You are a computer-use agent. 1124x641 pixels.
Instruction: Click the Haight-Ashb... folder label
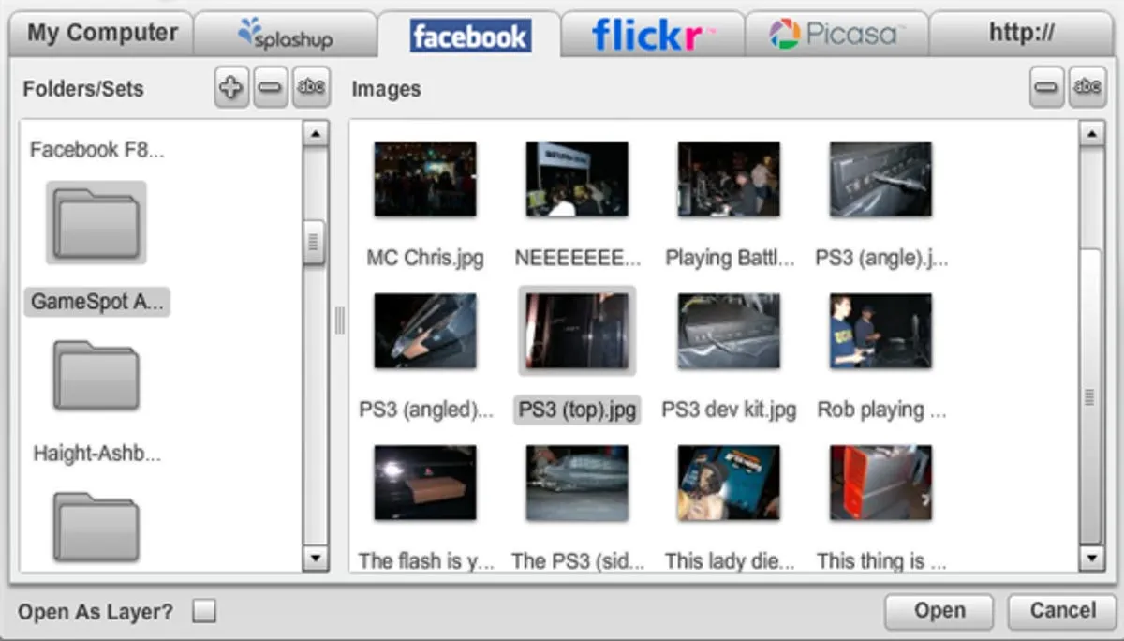(x=96, y=455)
